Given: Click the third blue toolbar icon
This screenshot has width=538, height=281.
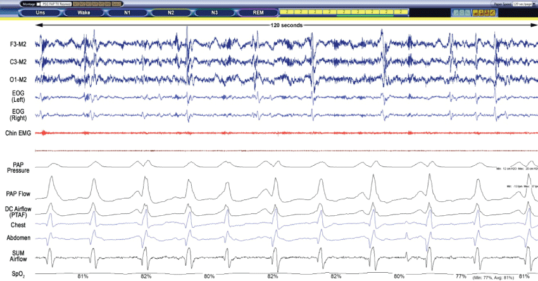Looking at the screenshot, I should point(466,13).
